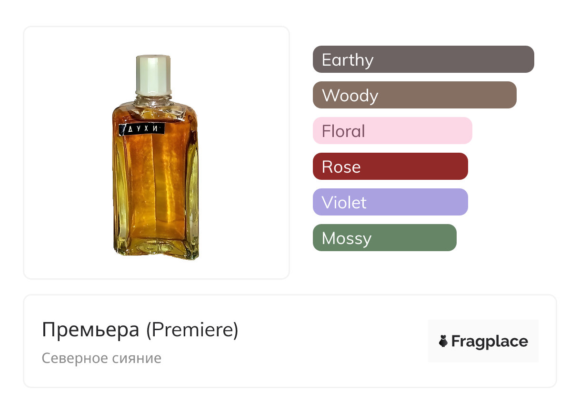580x411 pixels.
Task: Click the Премьера (Premiere) title
Action: click(x=140, y=330)
